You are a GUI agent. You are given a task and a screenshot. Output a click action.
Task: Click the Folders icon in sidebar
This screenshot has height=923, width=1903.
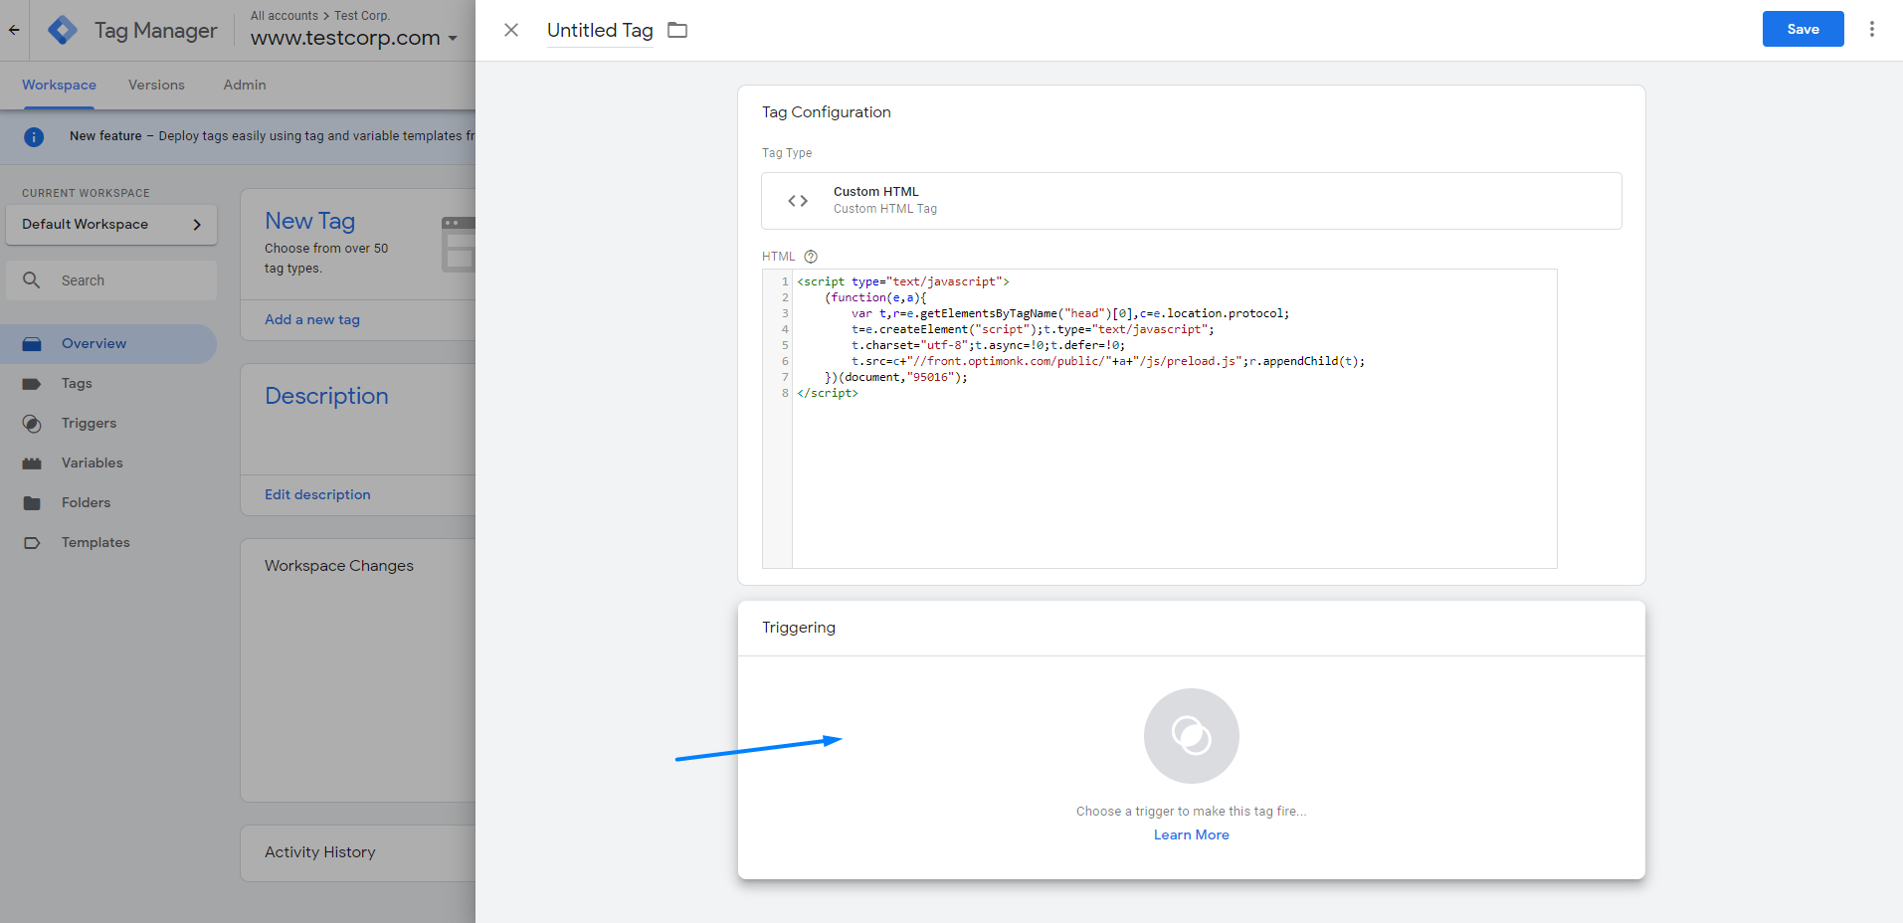pos(32,503)
